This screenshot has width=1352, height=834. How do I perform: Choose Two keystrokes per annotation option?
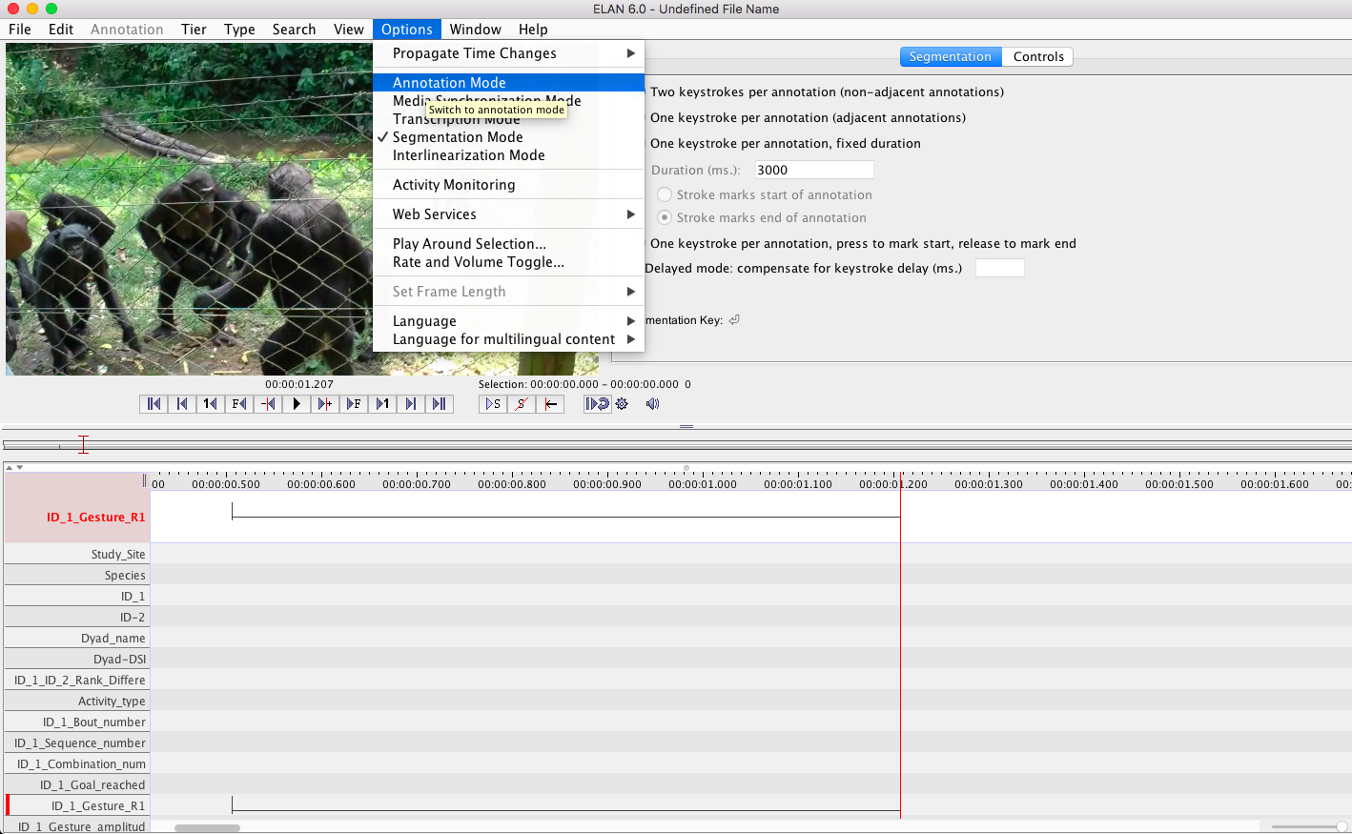pyautogui.click(x=827, y=92)
